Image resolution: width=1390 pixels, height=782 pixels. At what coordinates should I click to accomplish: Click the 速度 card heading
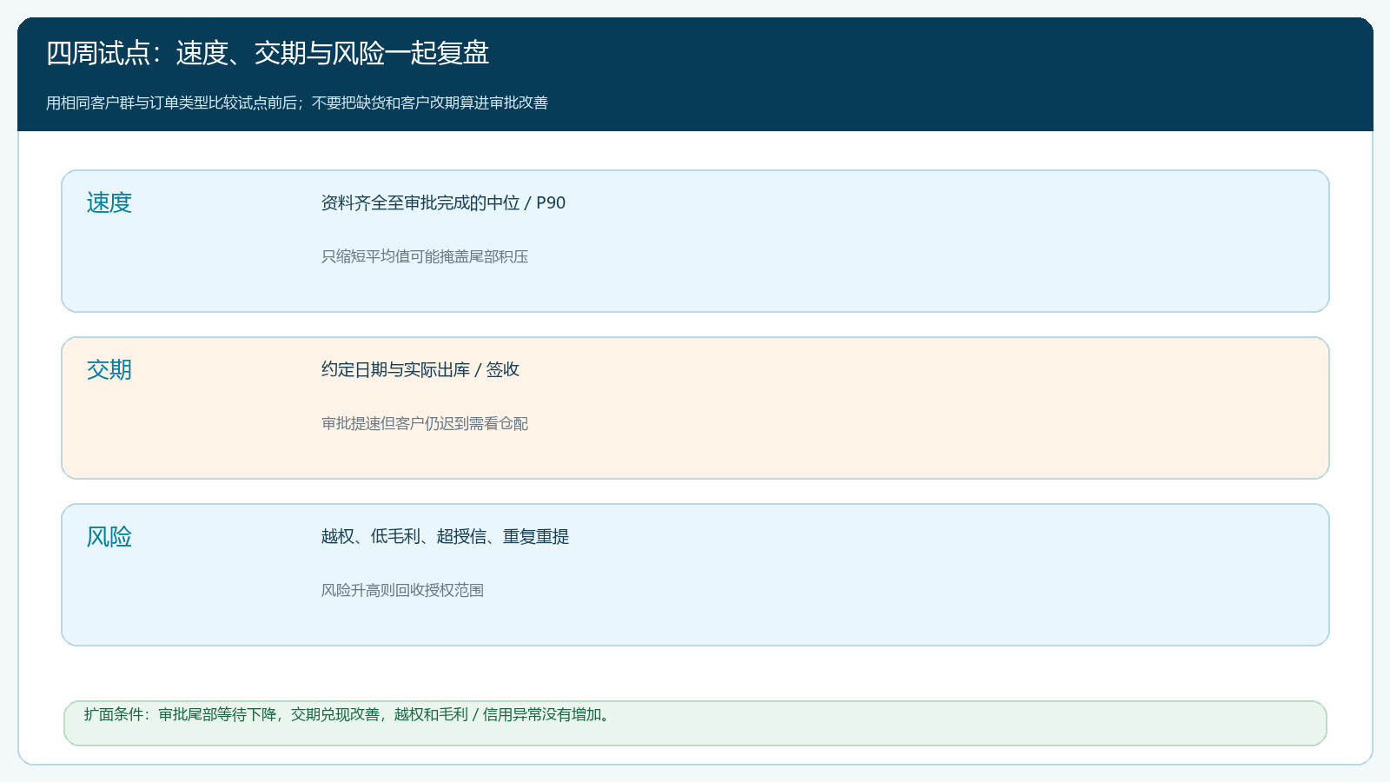click(109, 202)
